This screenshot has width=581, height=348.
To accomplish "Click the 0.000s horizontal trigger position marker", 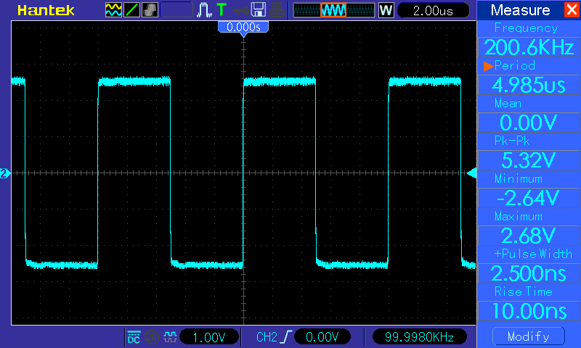I will [243, 28].
